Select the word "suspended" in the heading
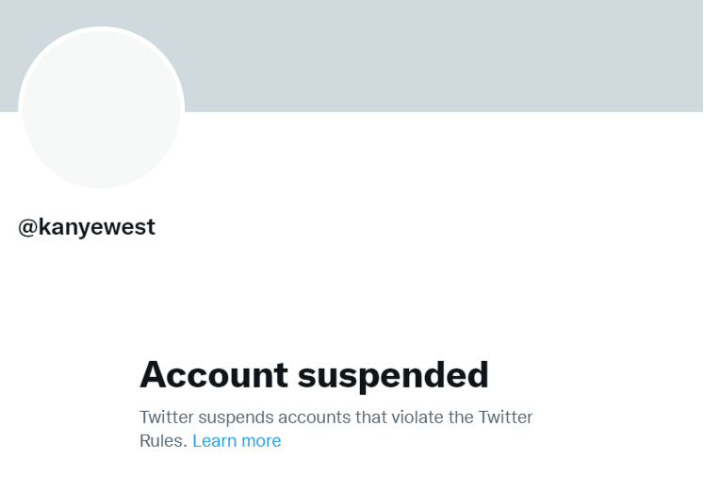The image size is (704, 492). pyautogui.click(x=393, y=374)
